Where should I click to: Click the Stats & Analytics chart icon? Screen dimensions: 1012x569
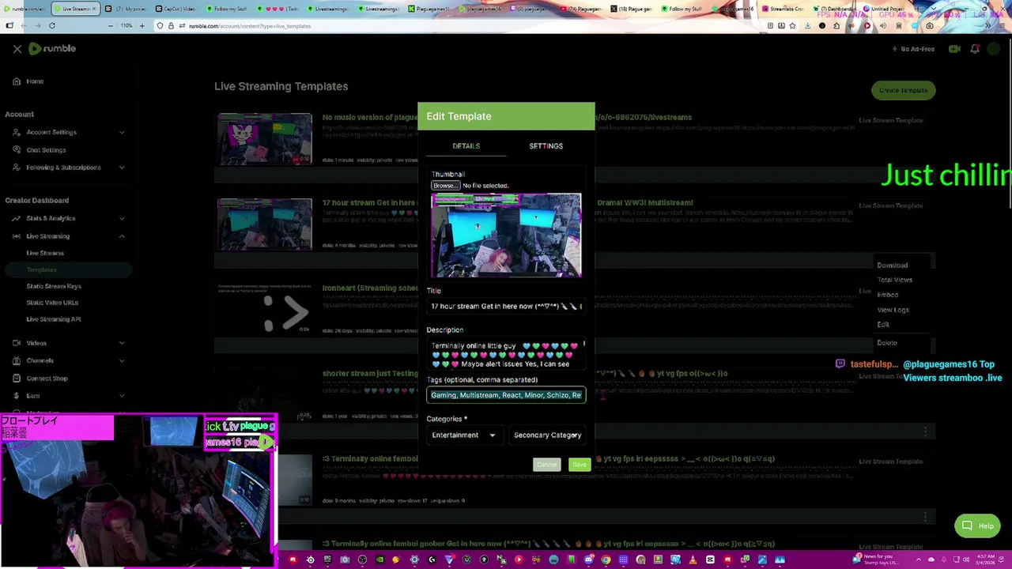point(17,218)
